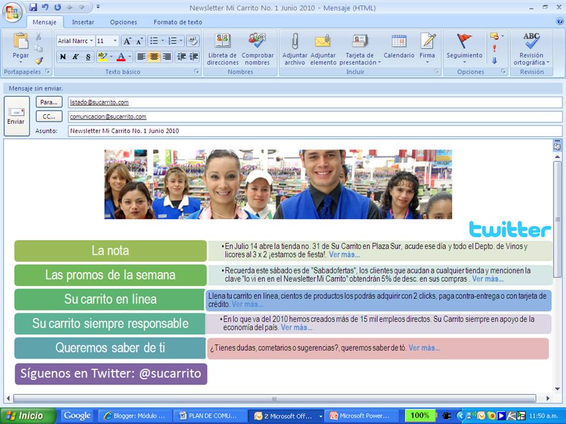Open the quick access toolbar customize arrow

(98, 7)
